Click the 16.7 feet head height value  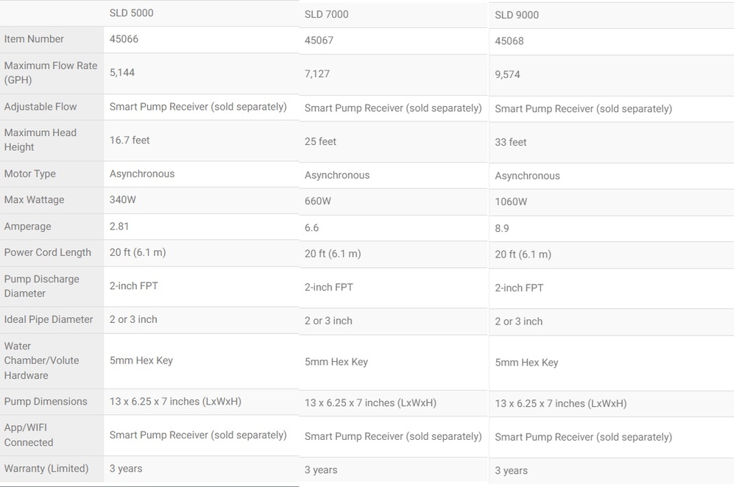[130, 141]
